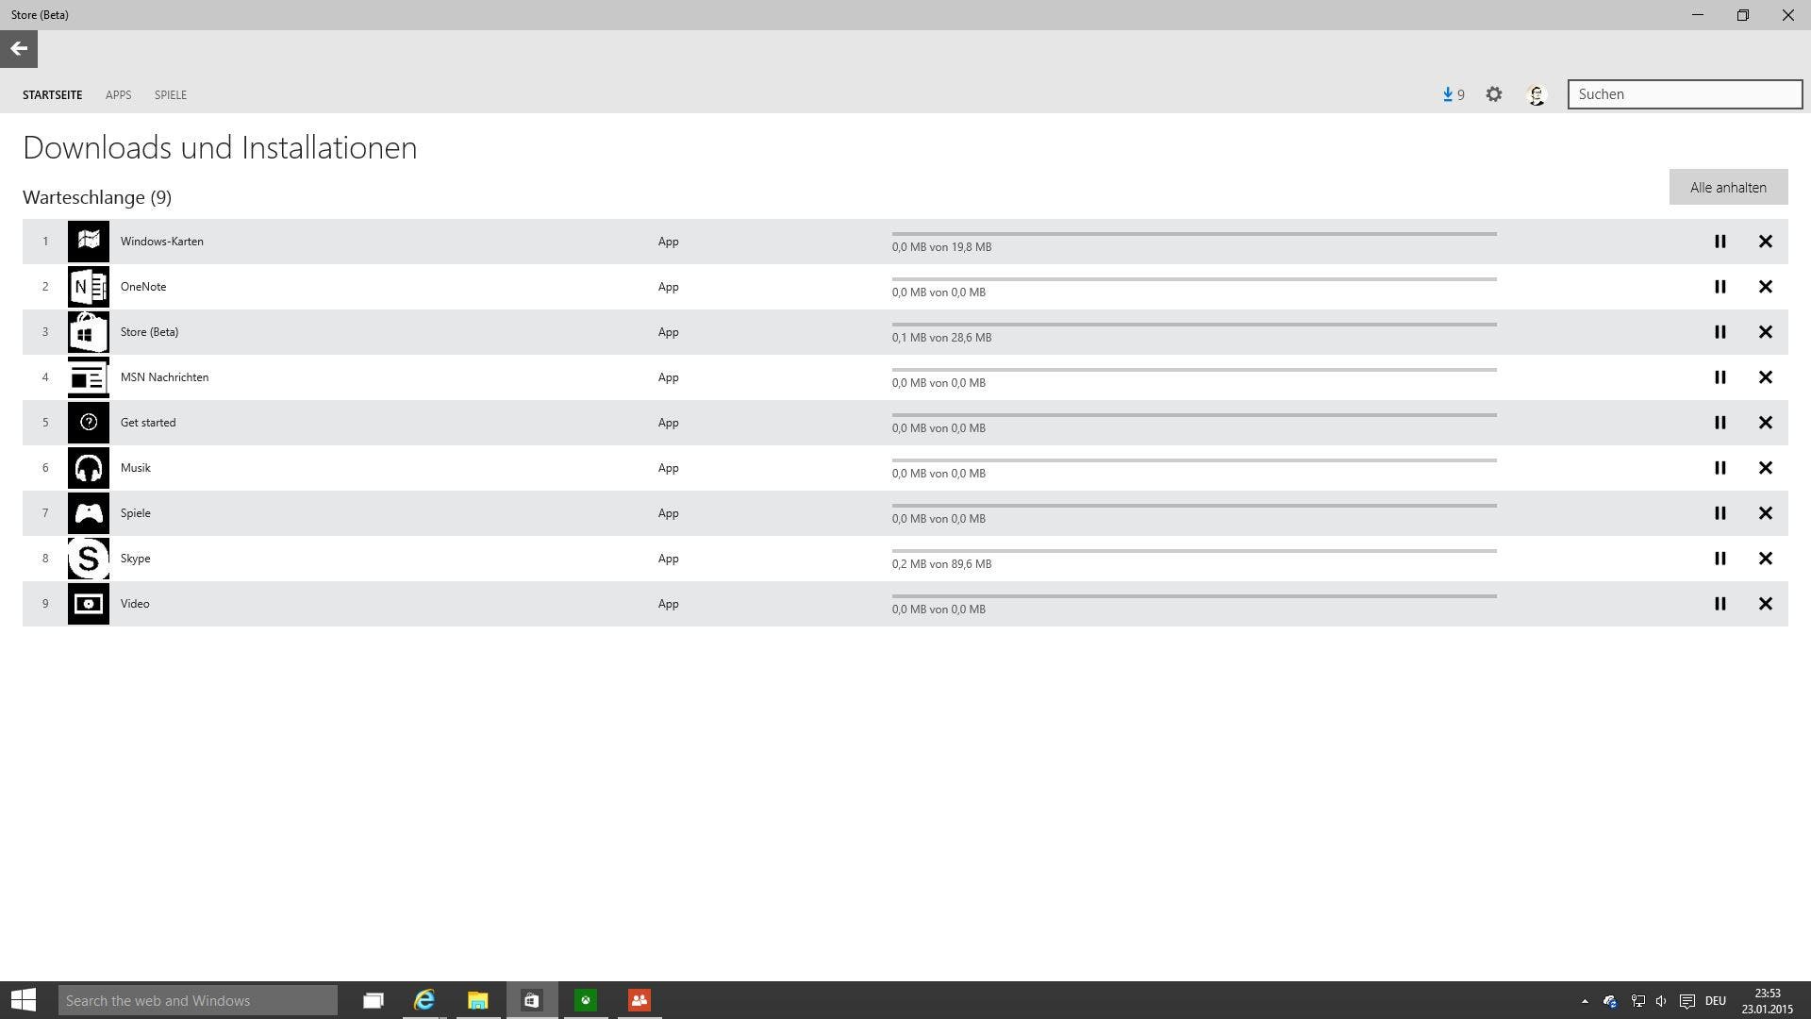Pause the Skype download
The width and height of the screenshot is (1811, 1019).
1720,559
